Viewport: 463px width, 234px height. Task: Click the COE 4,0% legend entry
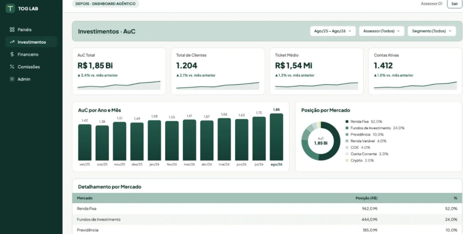[x=358, y=148]
